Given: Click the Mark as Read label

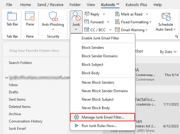Looking at the screenshot, I should pyautogui.click(x=132, y=14).
